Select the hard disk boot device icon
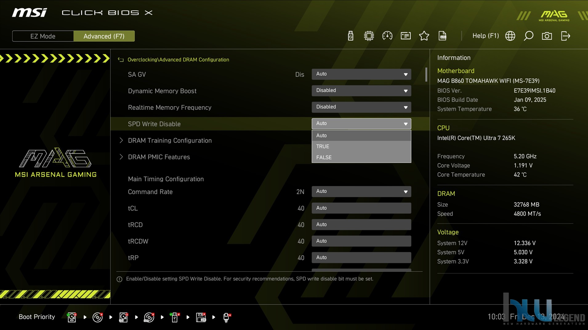This screenshot has height=330, width=588. (x=72, y=317)
